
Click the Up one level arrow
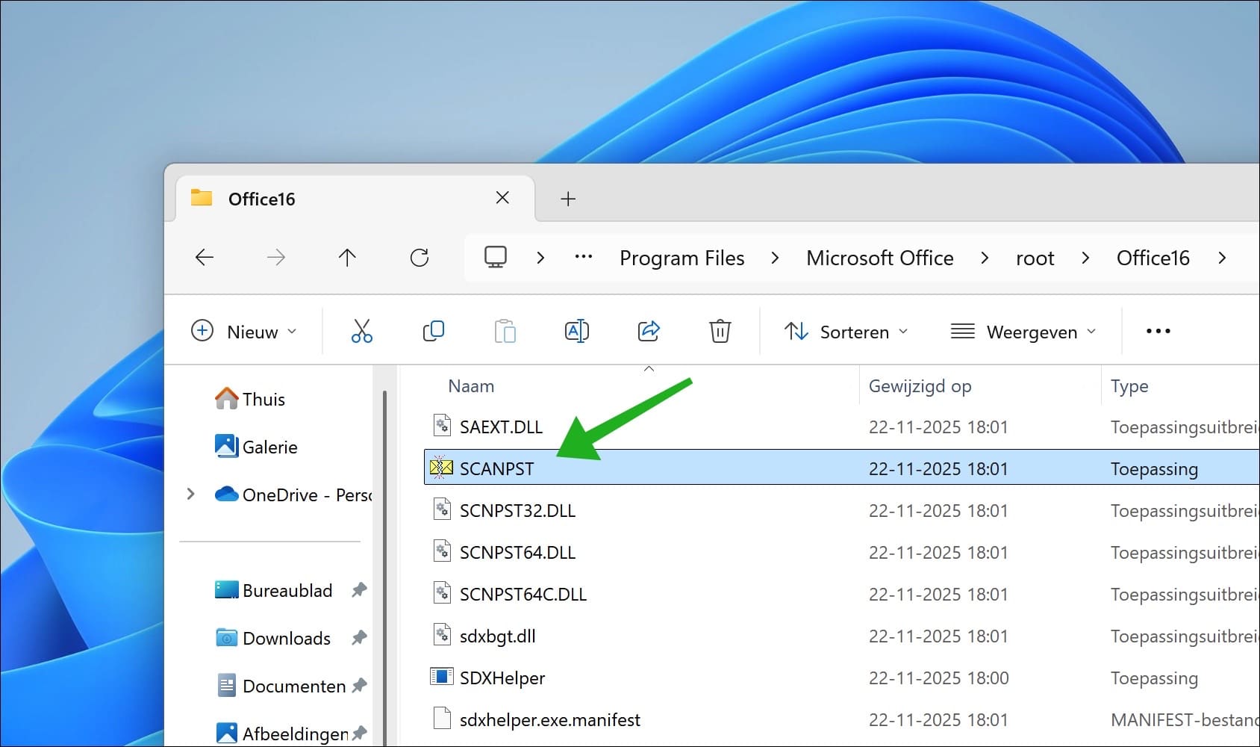coord(347,257)
